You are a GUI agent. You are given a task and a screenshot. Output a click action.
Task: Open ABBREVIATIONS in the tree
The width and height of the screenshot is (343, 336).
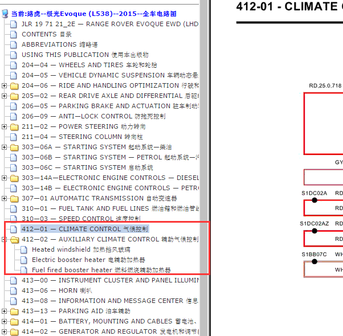[59, 44]
